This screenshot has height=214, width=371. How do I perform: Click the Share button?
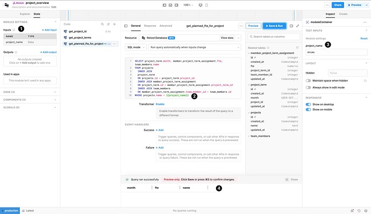pyautogui.click(x=338, y=5)
